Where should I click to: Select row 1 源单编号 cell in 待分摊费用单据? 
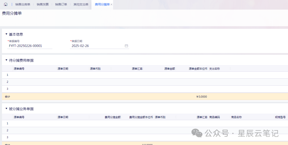point(35,75)
